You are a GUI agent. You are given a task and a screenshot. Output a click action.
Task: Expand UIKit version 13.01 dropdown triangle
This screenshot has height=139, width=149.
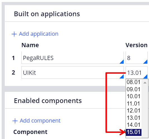pyautogui.click(x=145, y=76)
